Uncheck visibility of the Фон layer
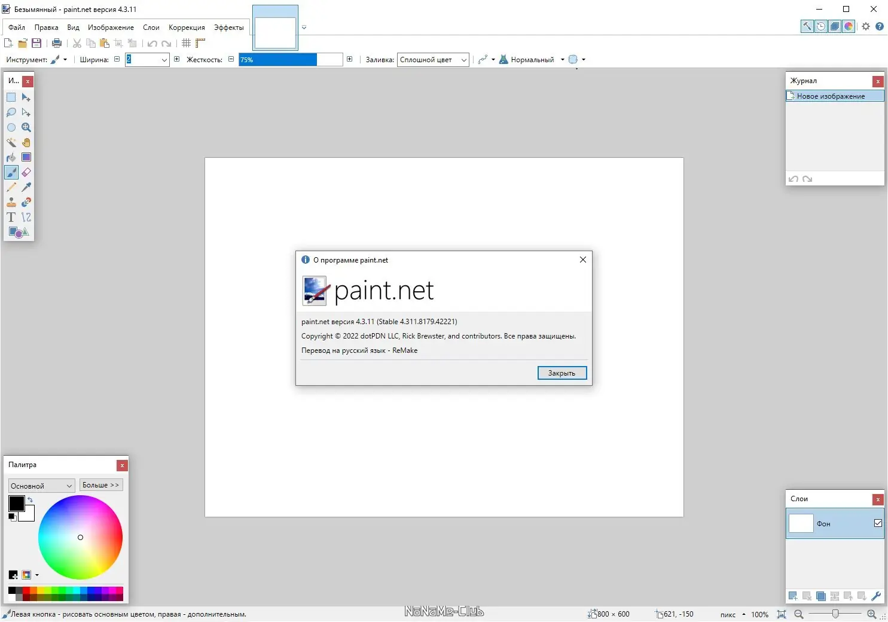The width and height of the screenshot is (888, 622). coord(878,523)
